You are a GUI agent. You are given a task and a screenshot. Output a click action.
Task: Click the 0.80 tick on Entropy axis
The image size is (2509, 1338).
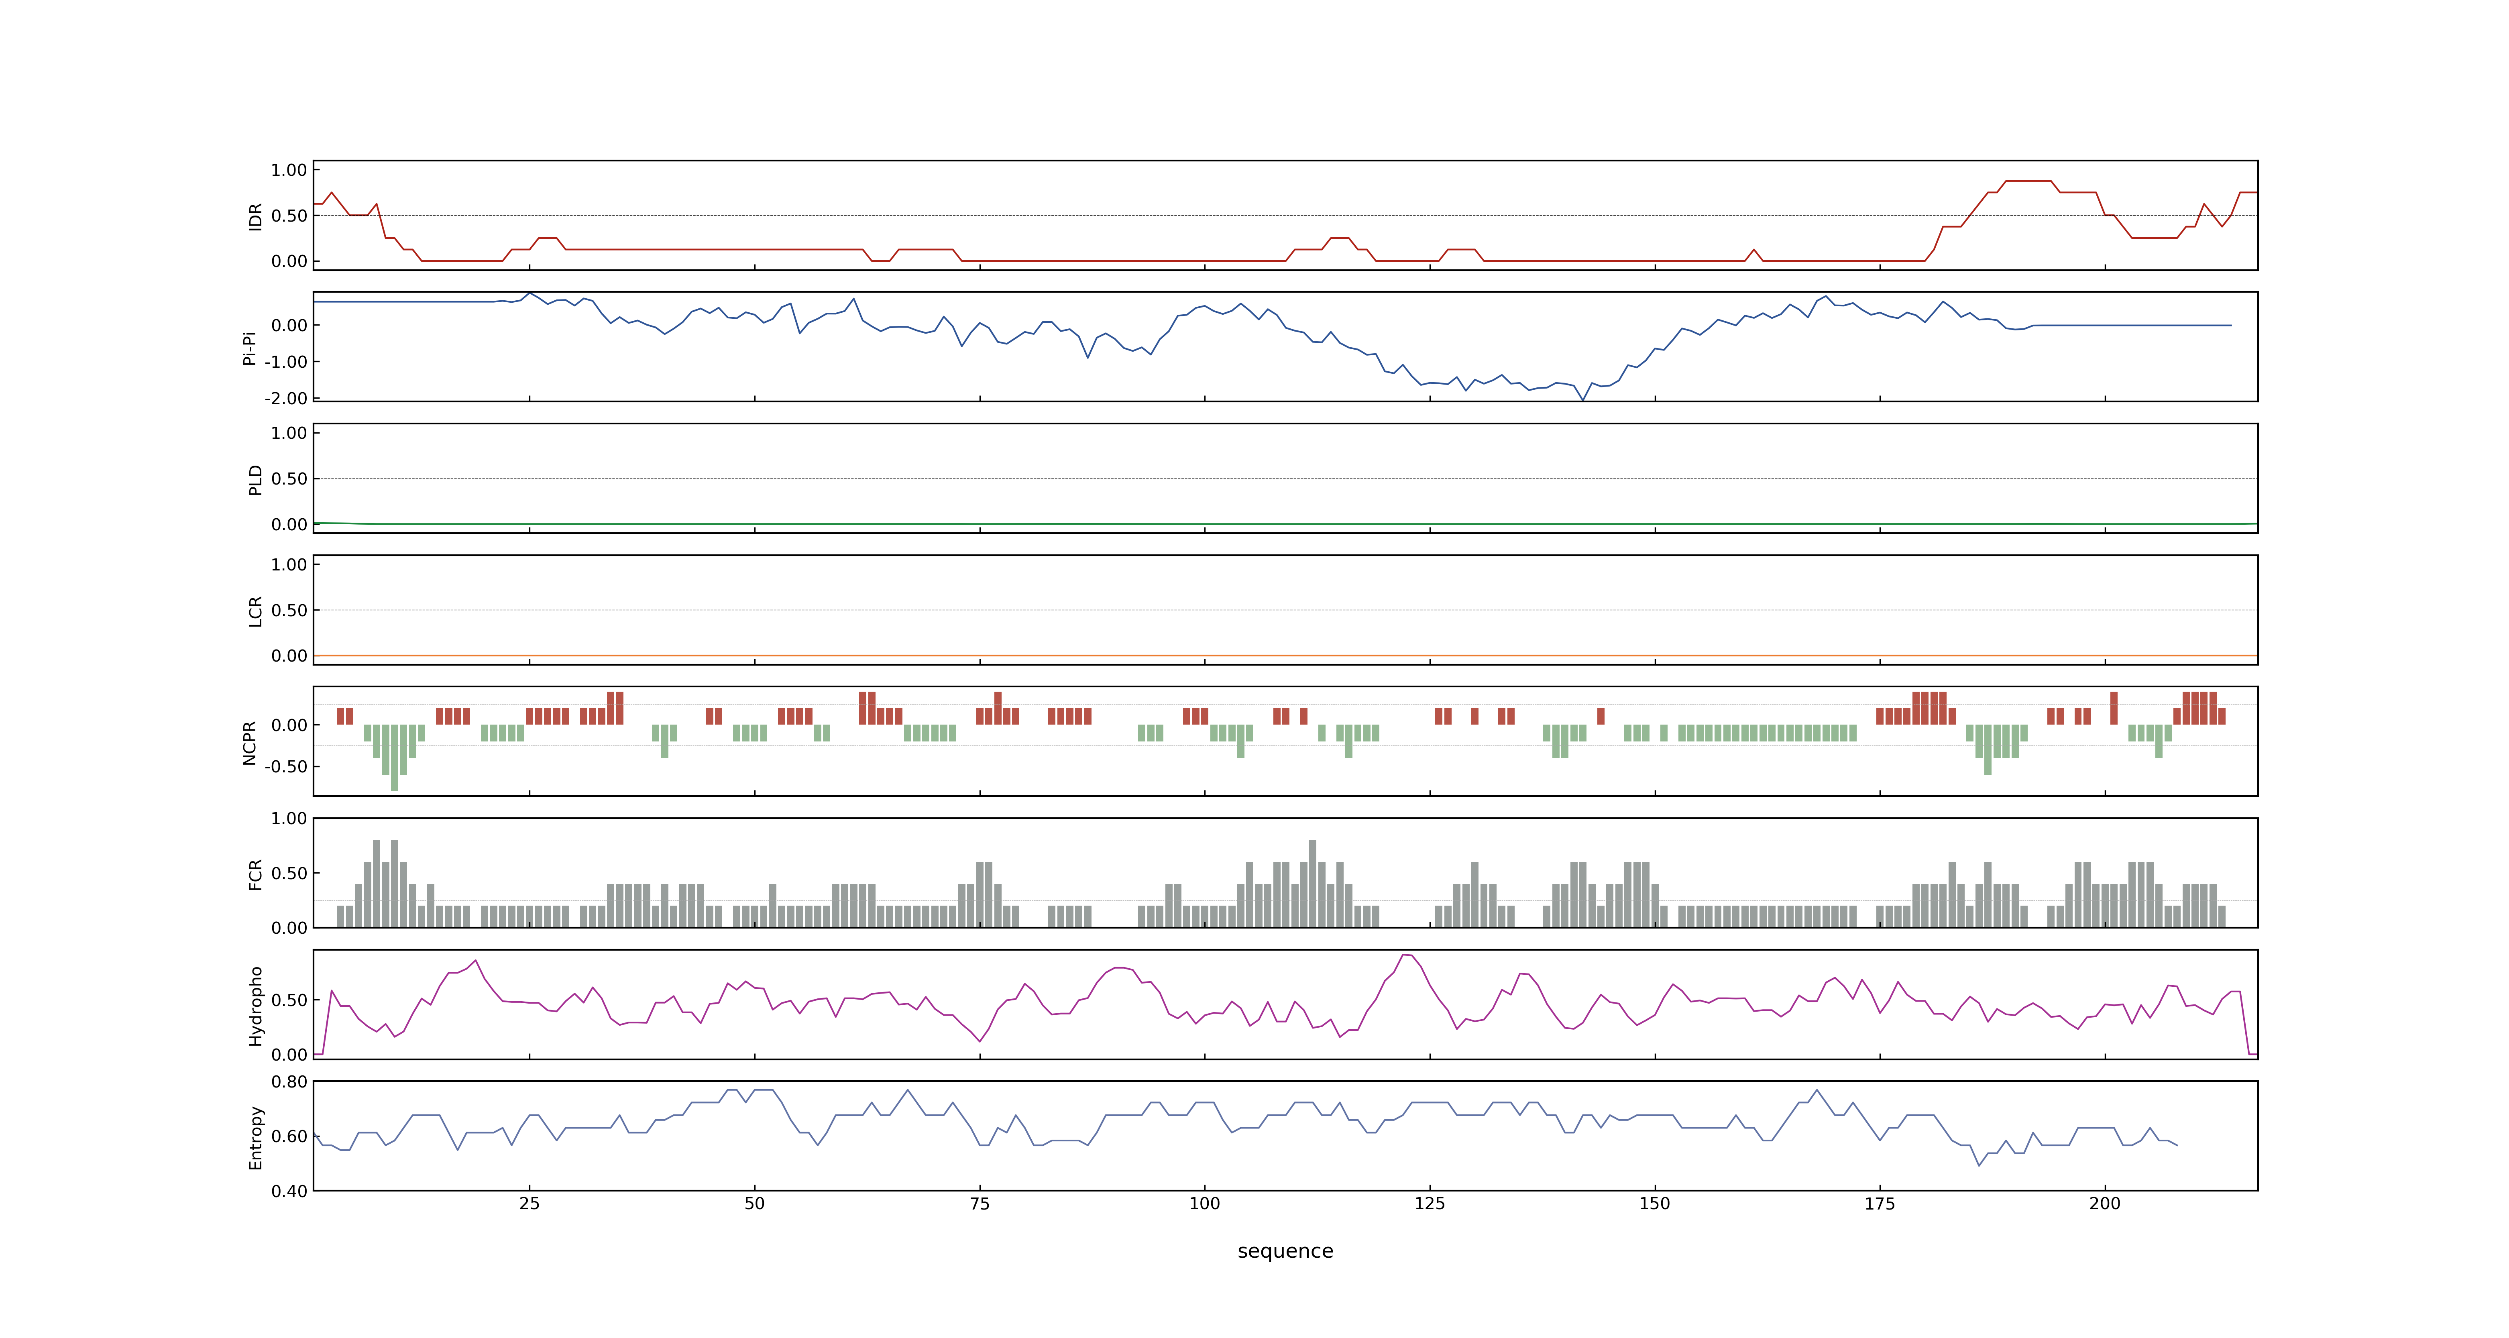coord(289,1082)
